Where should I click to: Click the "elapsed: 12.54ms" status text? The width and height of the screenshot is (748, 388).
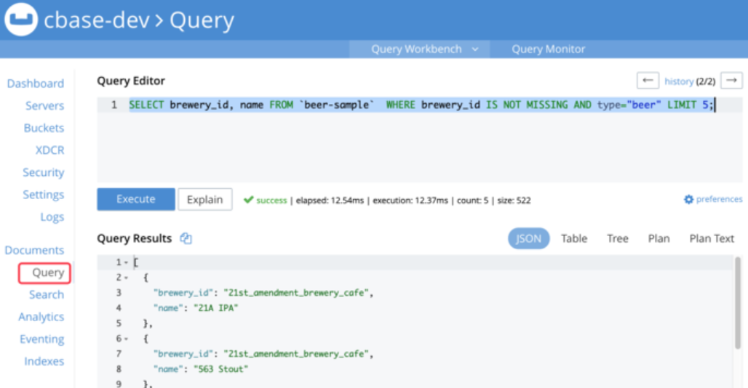(x=330, y=201)
